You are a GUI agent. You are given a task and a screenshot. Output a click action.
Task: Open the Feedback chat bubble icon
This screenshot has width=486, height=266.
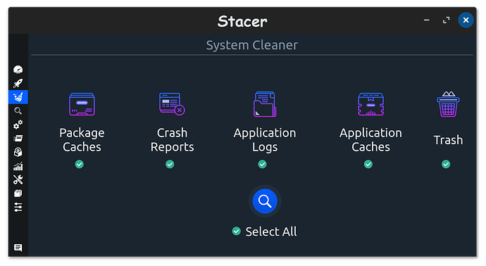coord(18,248)
